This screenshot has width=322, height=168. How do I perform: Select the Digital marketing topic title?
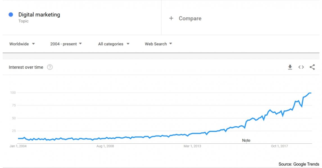coord(39,15)
